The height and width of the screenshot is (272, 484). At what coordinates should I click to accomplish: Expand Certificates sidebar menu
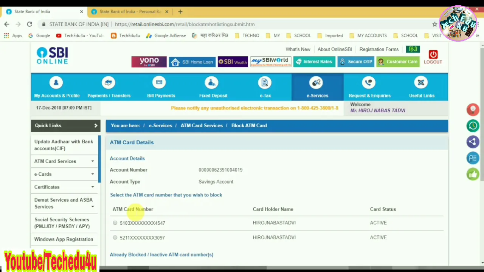64,187
